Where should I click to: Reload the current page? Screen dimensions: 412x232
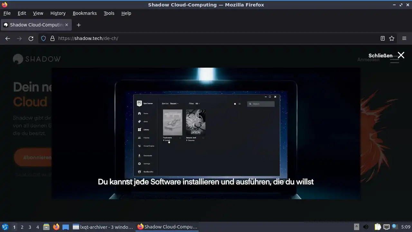click(31, 38)
